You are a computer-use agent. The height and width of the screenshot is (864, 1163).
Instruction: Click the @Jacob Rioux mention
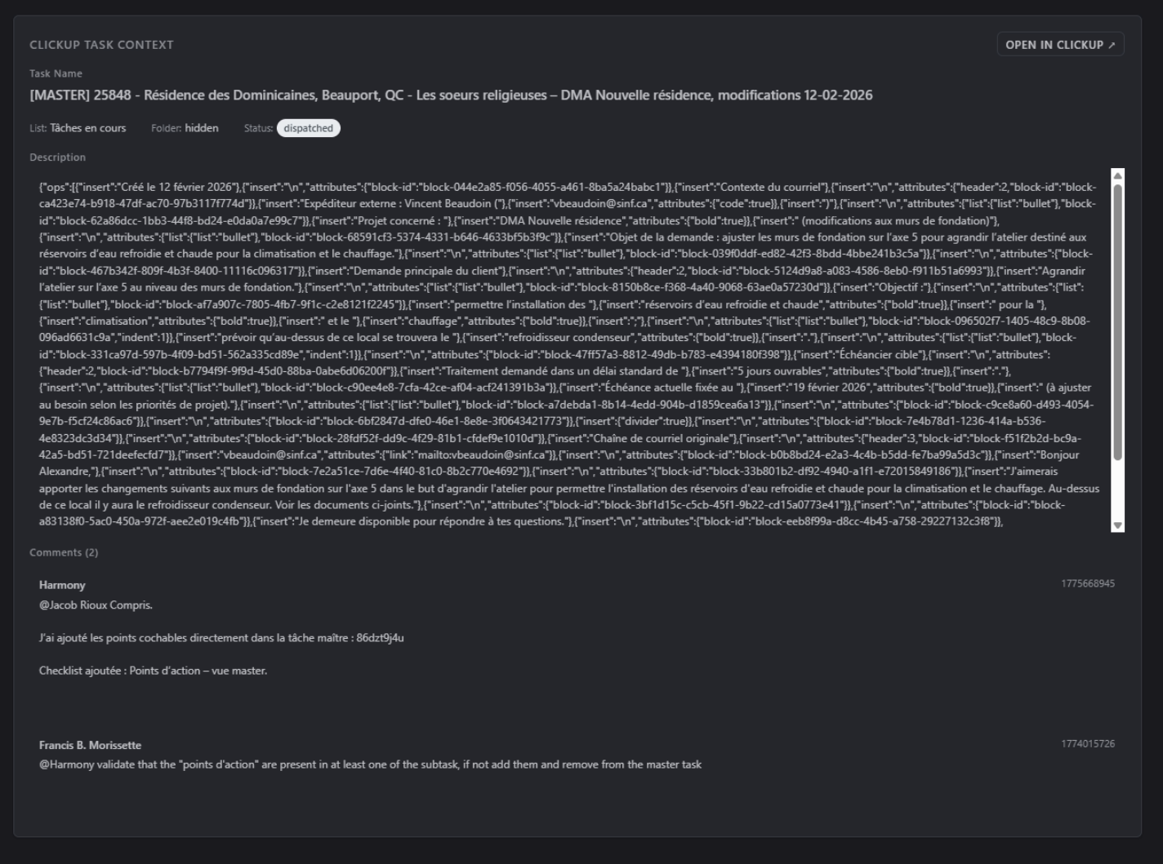pyautogui.click(x=74, y=605)
